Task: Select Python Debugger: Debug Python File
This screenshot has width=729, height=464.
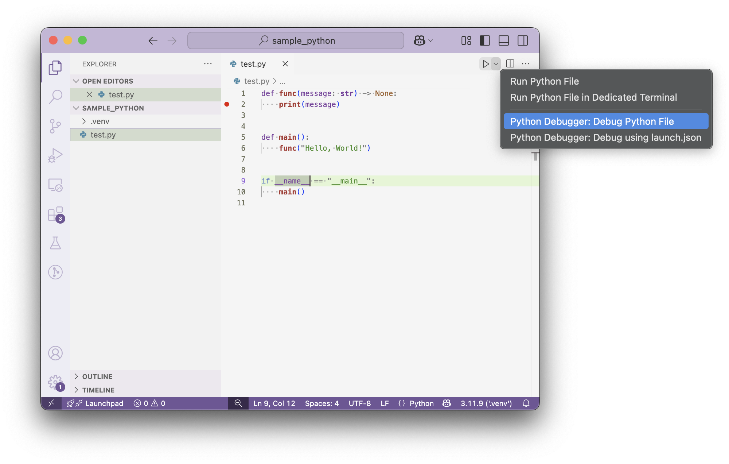Action: [606, 121]
